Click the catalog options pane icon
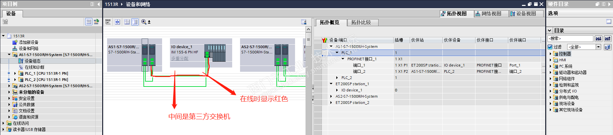 click(x=609, y=22)
